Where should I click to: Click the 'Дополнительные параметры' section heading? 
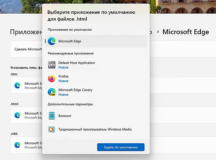(70, 104)
